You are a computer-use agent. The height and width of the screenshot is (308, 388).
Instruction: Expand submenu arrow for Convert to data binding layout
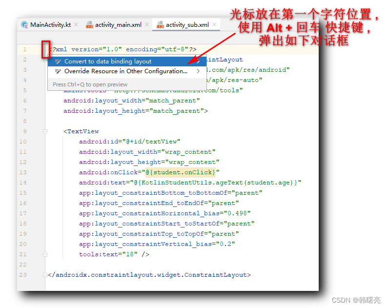[198, 62]
